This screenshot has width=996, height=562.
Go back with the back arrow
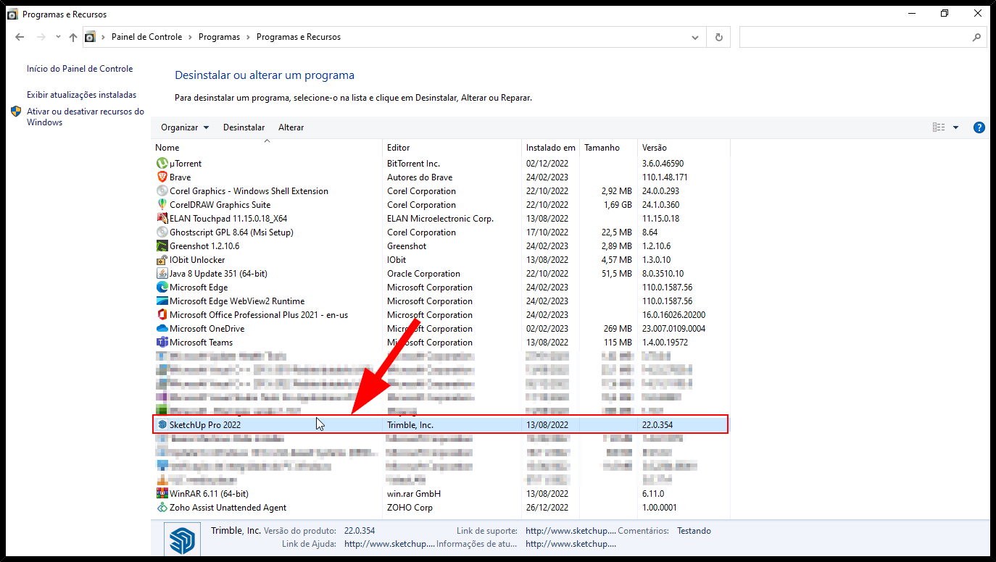pyautogui.click(x=20, y=37)
